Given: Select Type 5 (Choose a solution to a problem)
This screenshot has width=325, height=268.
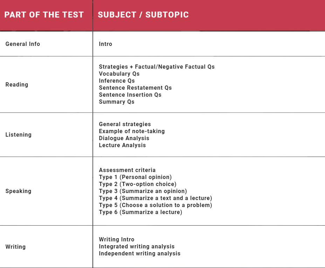Looking at the screenshot, I should click(x=155, y=205).
